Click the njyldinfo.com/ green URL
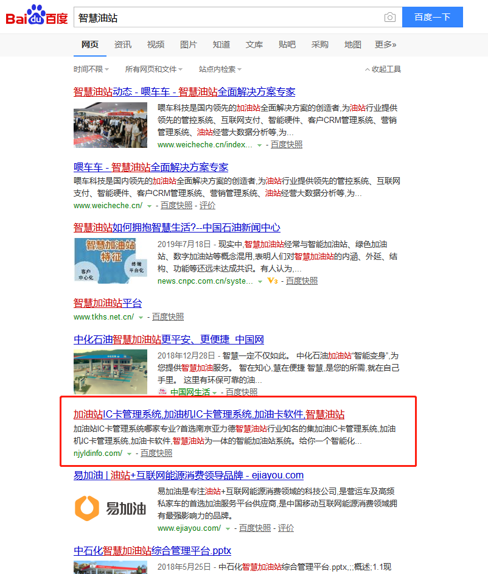This screenshot has width=488, height=574. pyautogui.click(x=98, y=453)
